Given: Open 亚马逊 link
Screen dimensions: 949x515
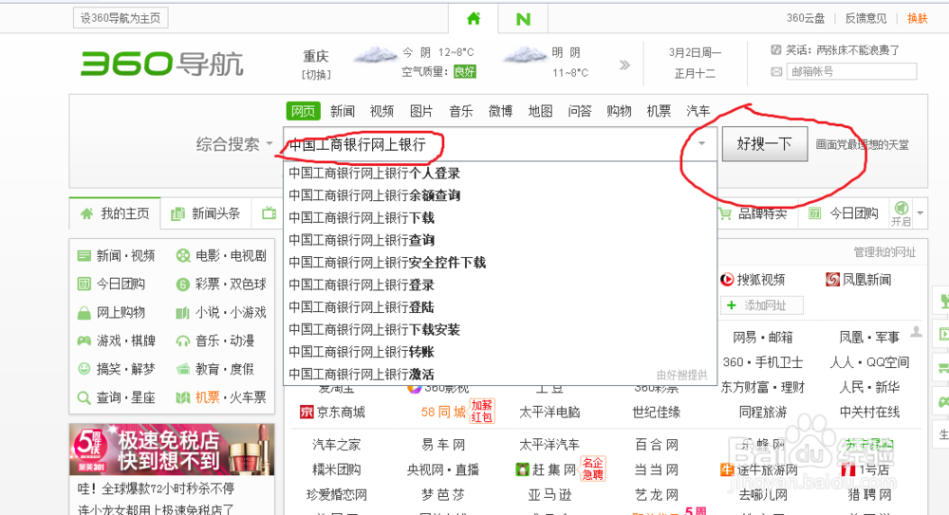Looking at the screenshot, I should click(x=549, y=495).
